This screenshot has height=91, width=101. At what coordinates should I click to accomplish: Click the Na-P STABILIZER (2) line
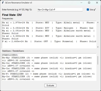click(48, 74)
